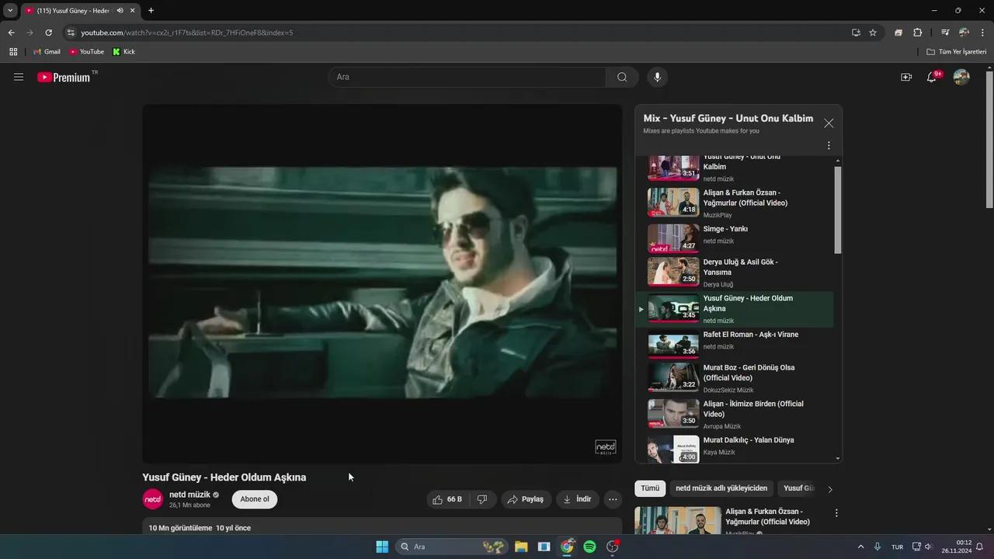Go back in the browser
This screenshot has height=559, width=994.
pyautogui.click(x=11, y=33)
